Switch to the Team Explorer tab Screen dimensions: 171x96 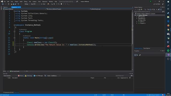pos(147,48)
